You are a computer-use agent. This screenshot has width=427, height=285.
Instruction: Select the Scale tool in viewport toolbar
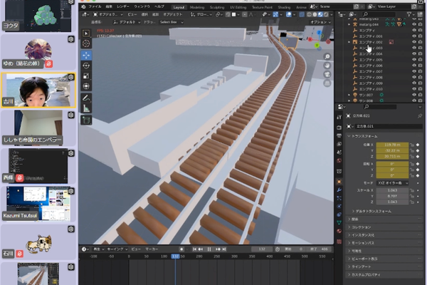(x=86, y=76)
